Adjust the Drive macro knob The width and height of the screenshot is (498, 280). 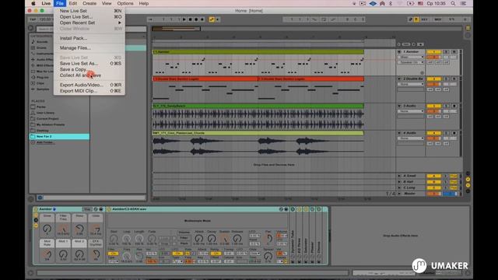pos(47,228)
